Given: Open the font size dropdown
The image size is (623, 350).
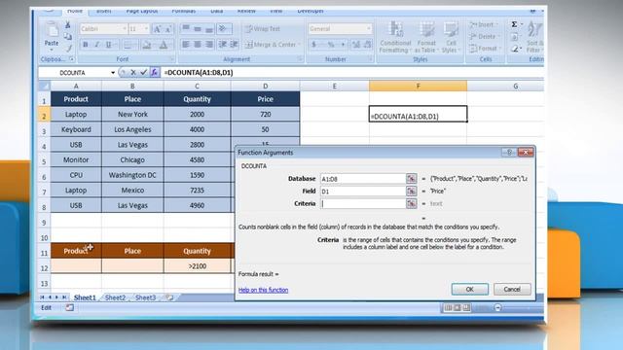Looking at the screenshot, I should [x=146, y=29].
